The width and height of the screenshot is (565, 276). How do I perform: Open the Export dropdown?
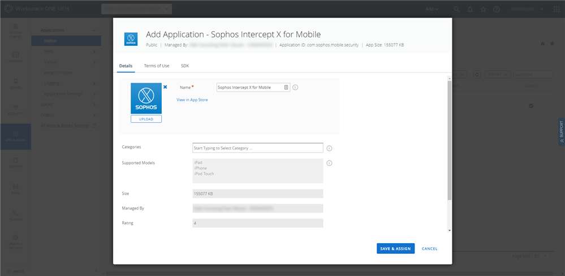point(497,74)
